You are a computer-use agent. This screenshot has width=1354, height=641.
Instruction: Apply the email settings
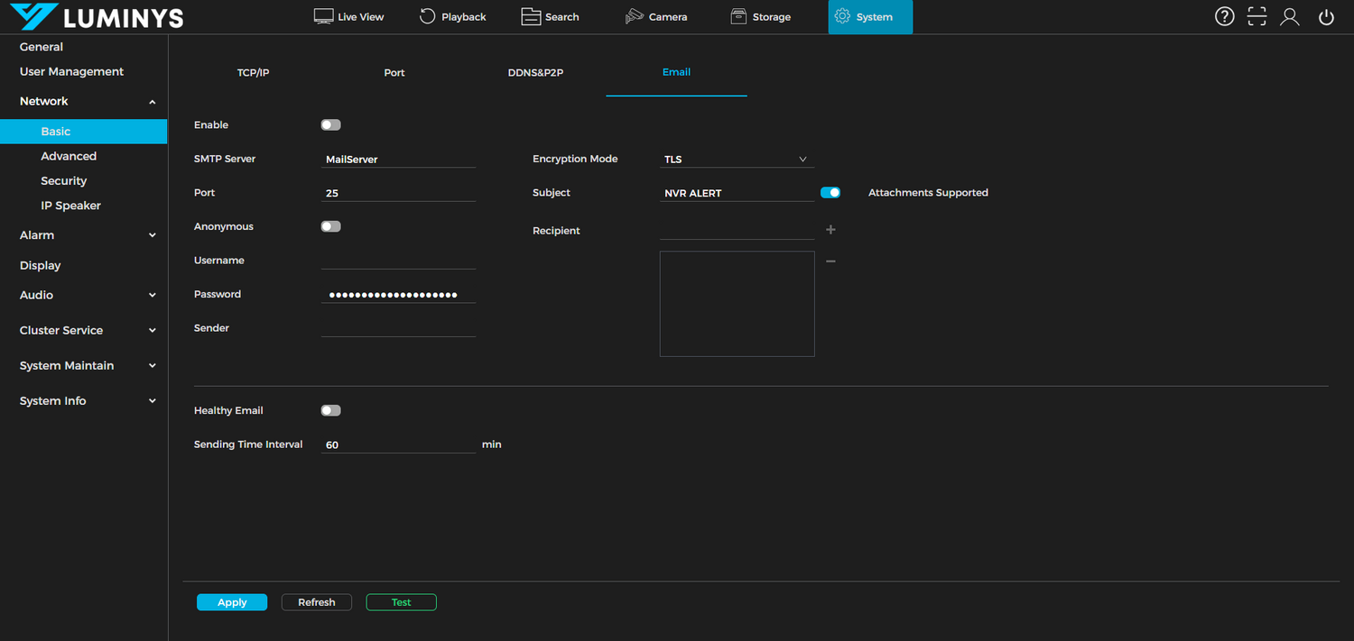[x=231, y=601]
